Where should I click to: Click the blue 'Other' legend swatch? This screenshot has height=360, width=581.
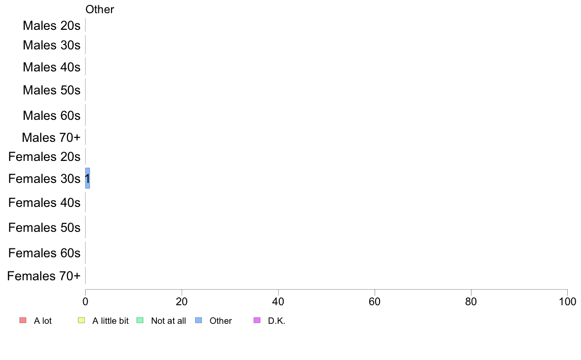(199, 320)
